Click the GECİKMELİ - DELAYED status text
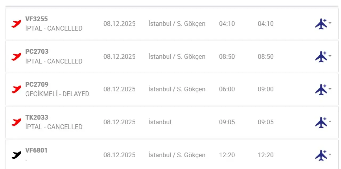This screenshot has height=169, width=341. (x=57, y=94)
